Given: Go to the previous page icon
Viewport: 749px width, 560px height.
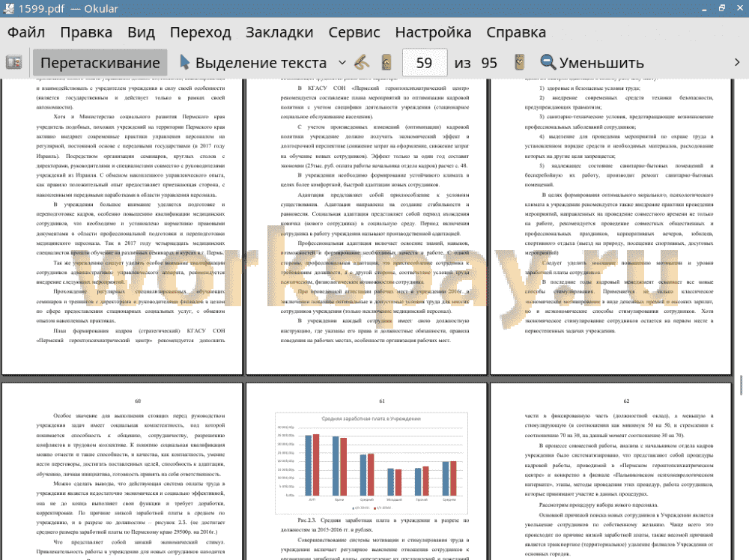Looking at the screenshot, I should coord(386,63).
